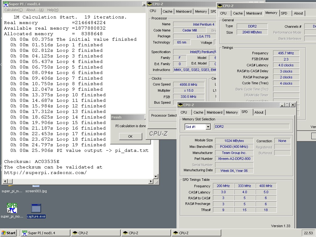
Task: Switch to the CPU tab in the SPD window
Action: click(184, 112)
